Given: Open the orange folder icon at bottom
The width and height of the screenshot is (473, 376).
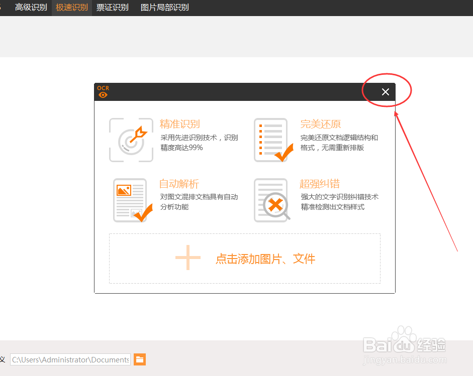Looking at the screenshot, I should [139, 359].
